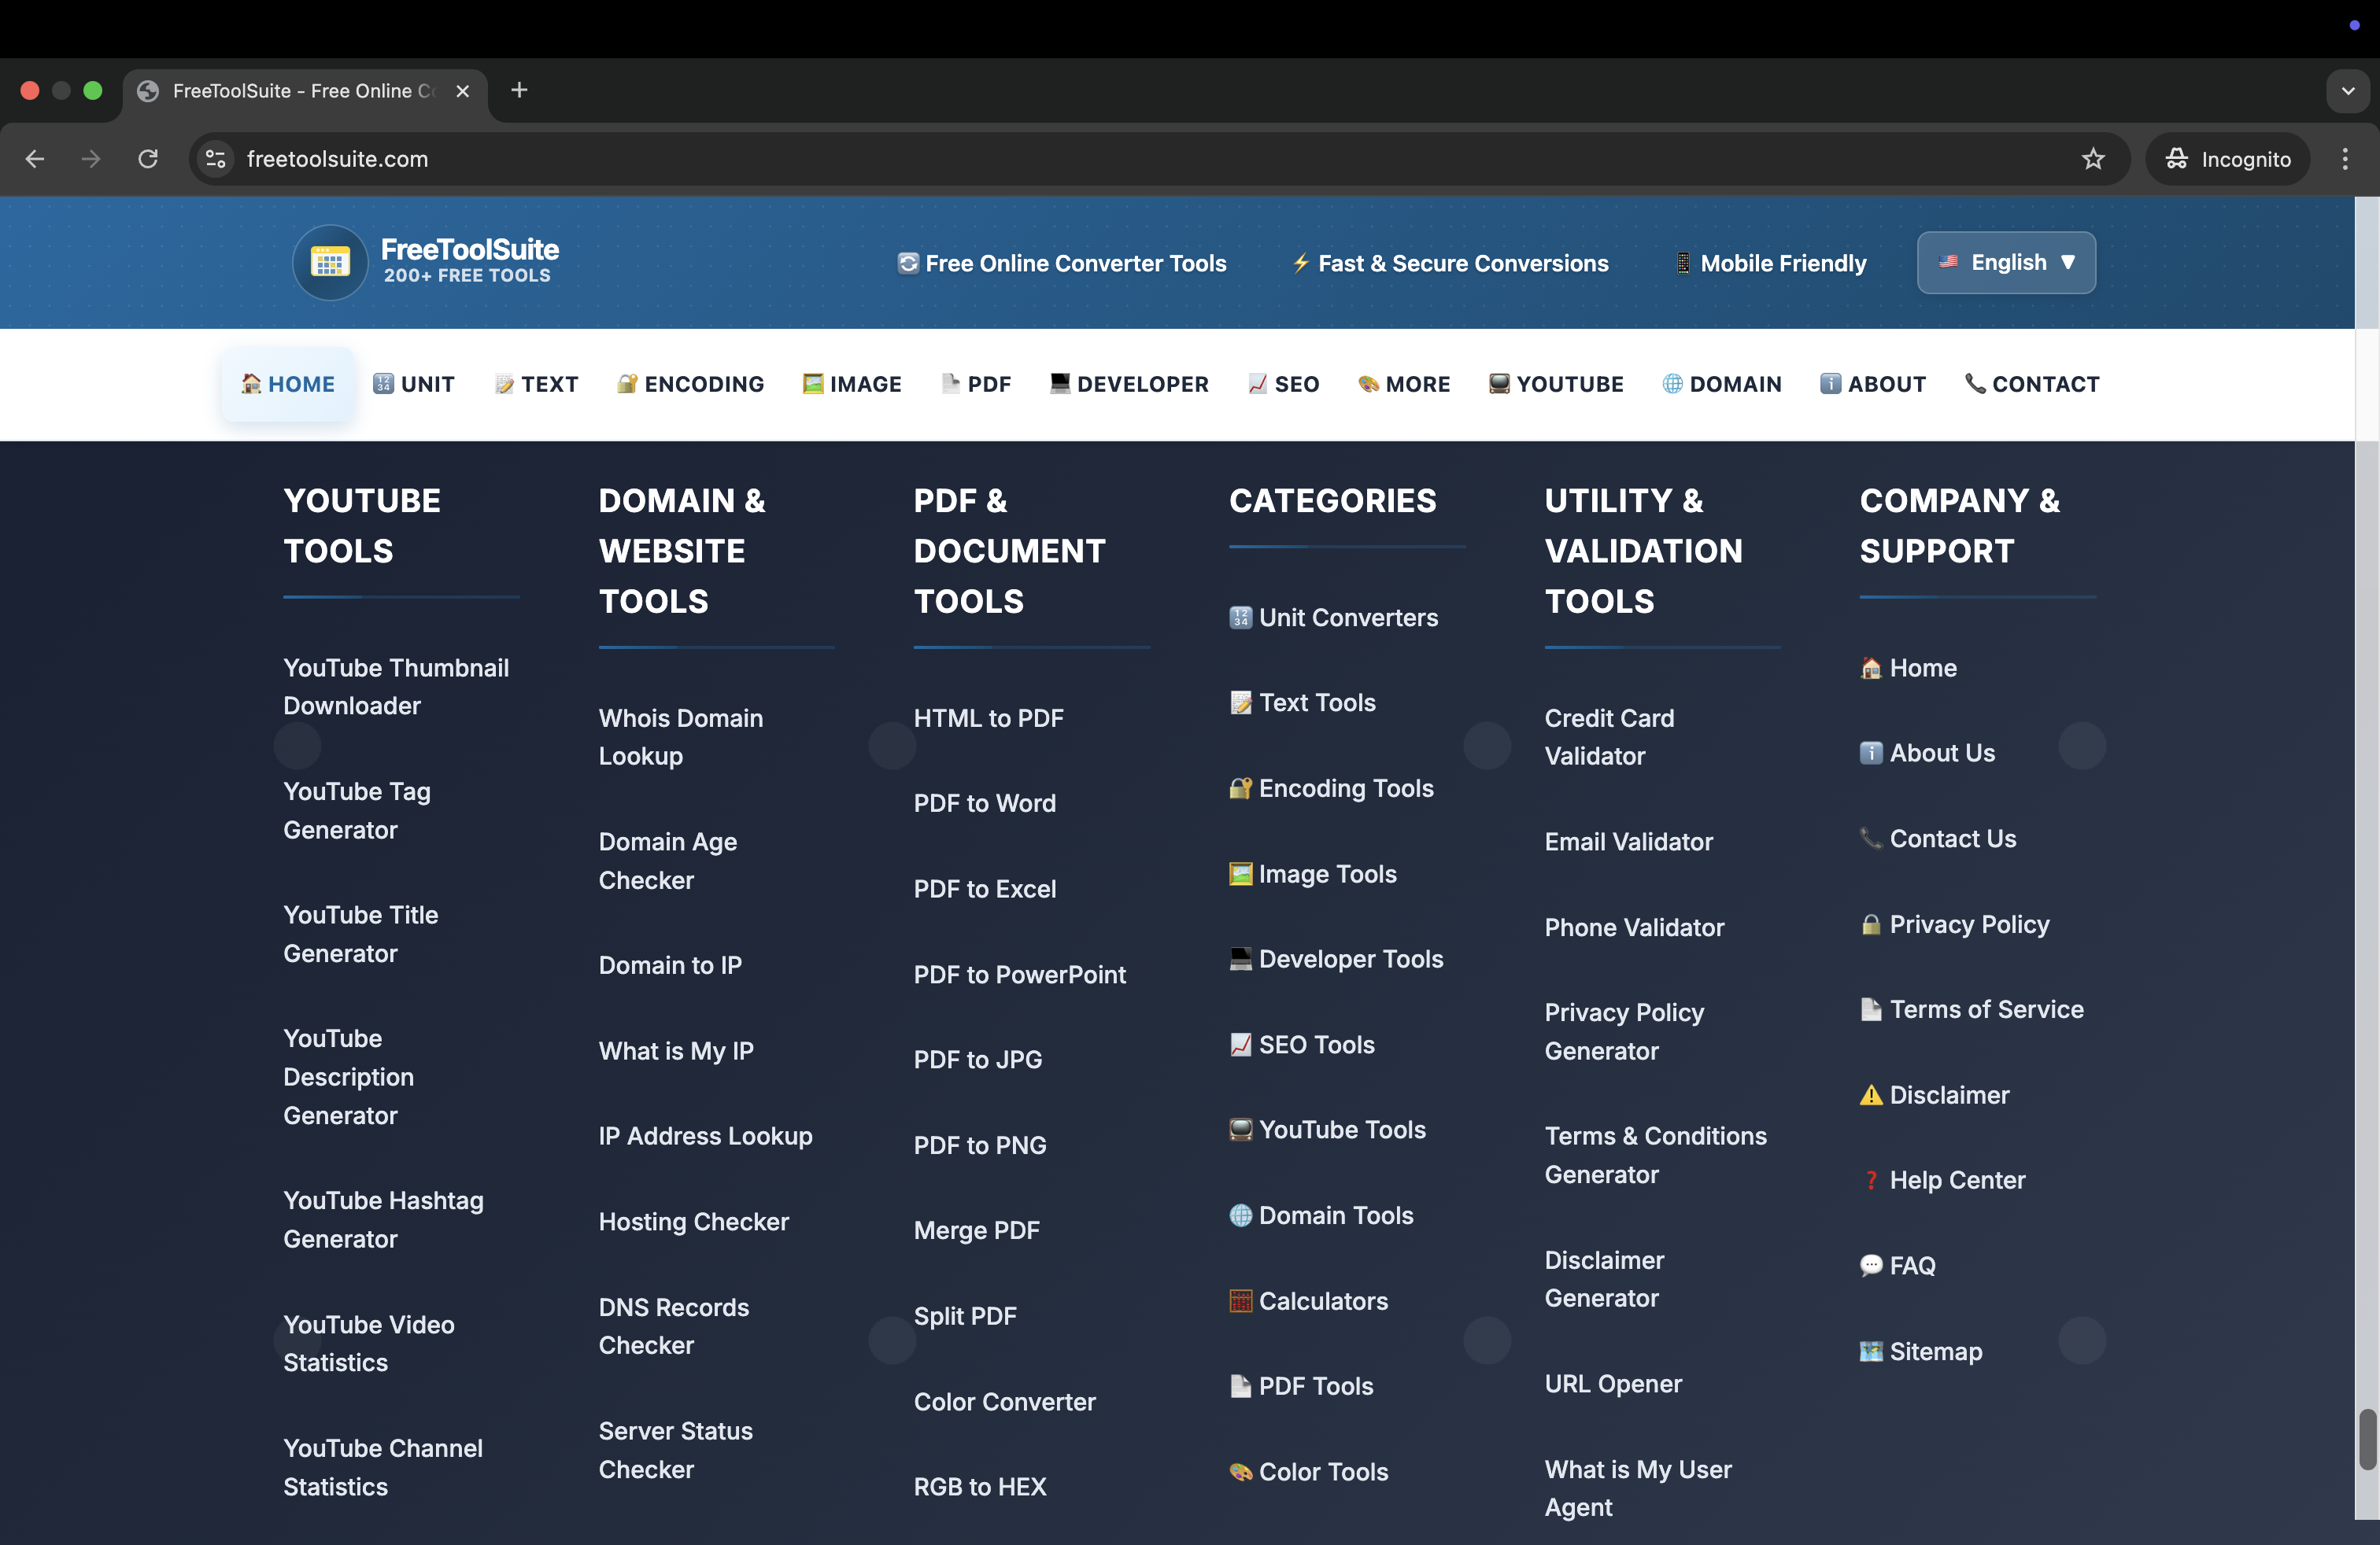The image size is (2380, 1545).
Task: Click the Merge PDF link
Action: 977,1230
